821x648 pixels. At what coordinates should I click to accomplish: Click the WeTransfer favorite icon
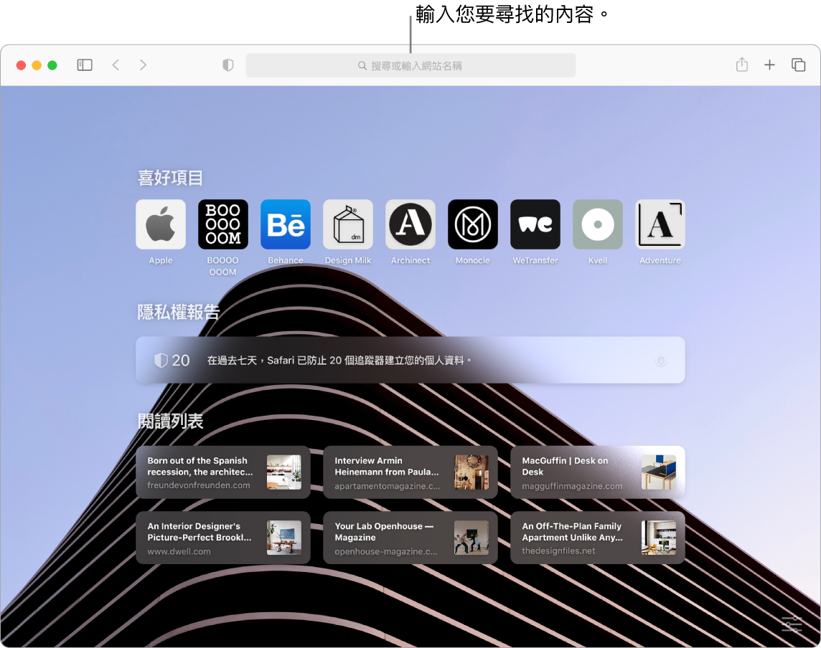click(535, 224)
